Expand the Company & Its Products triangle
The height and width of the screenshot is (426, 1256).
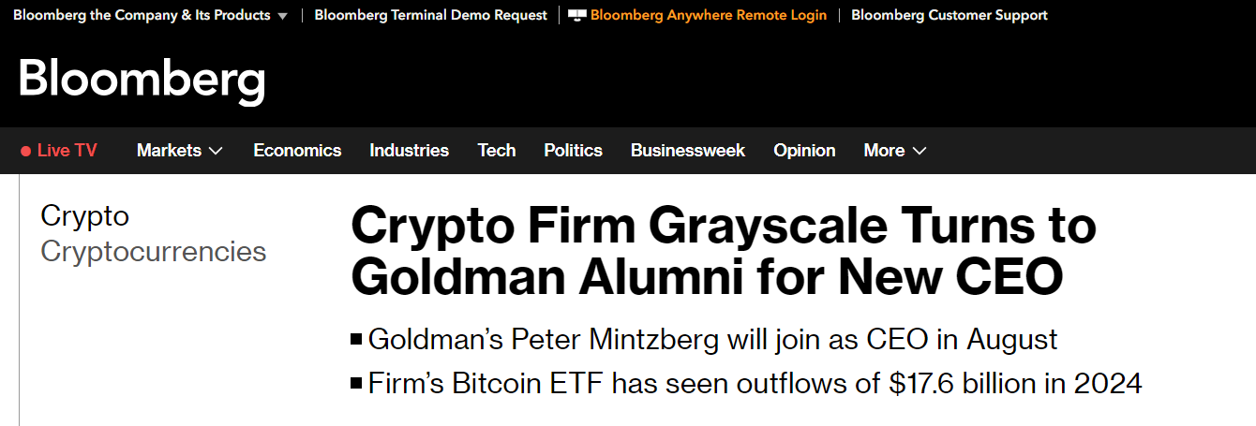click(282, 16)
